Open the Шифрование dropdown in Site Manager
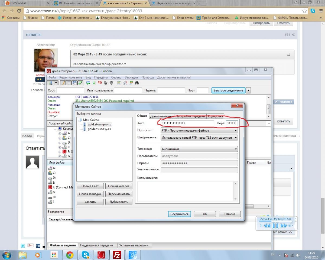 (199, 138)
